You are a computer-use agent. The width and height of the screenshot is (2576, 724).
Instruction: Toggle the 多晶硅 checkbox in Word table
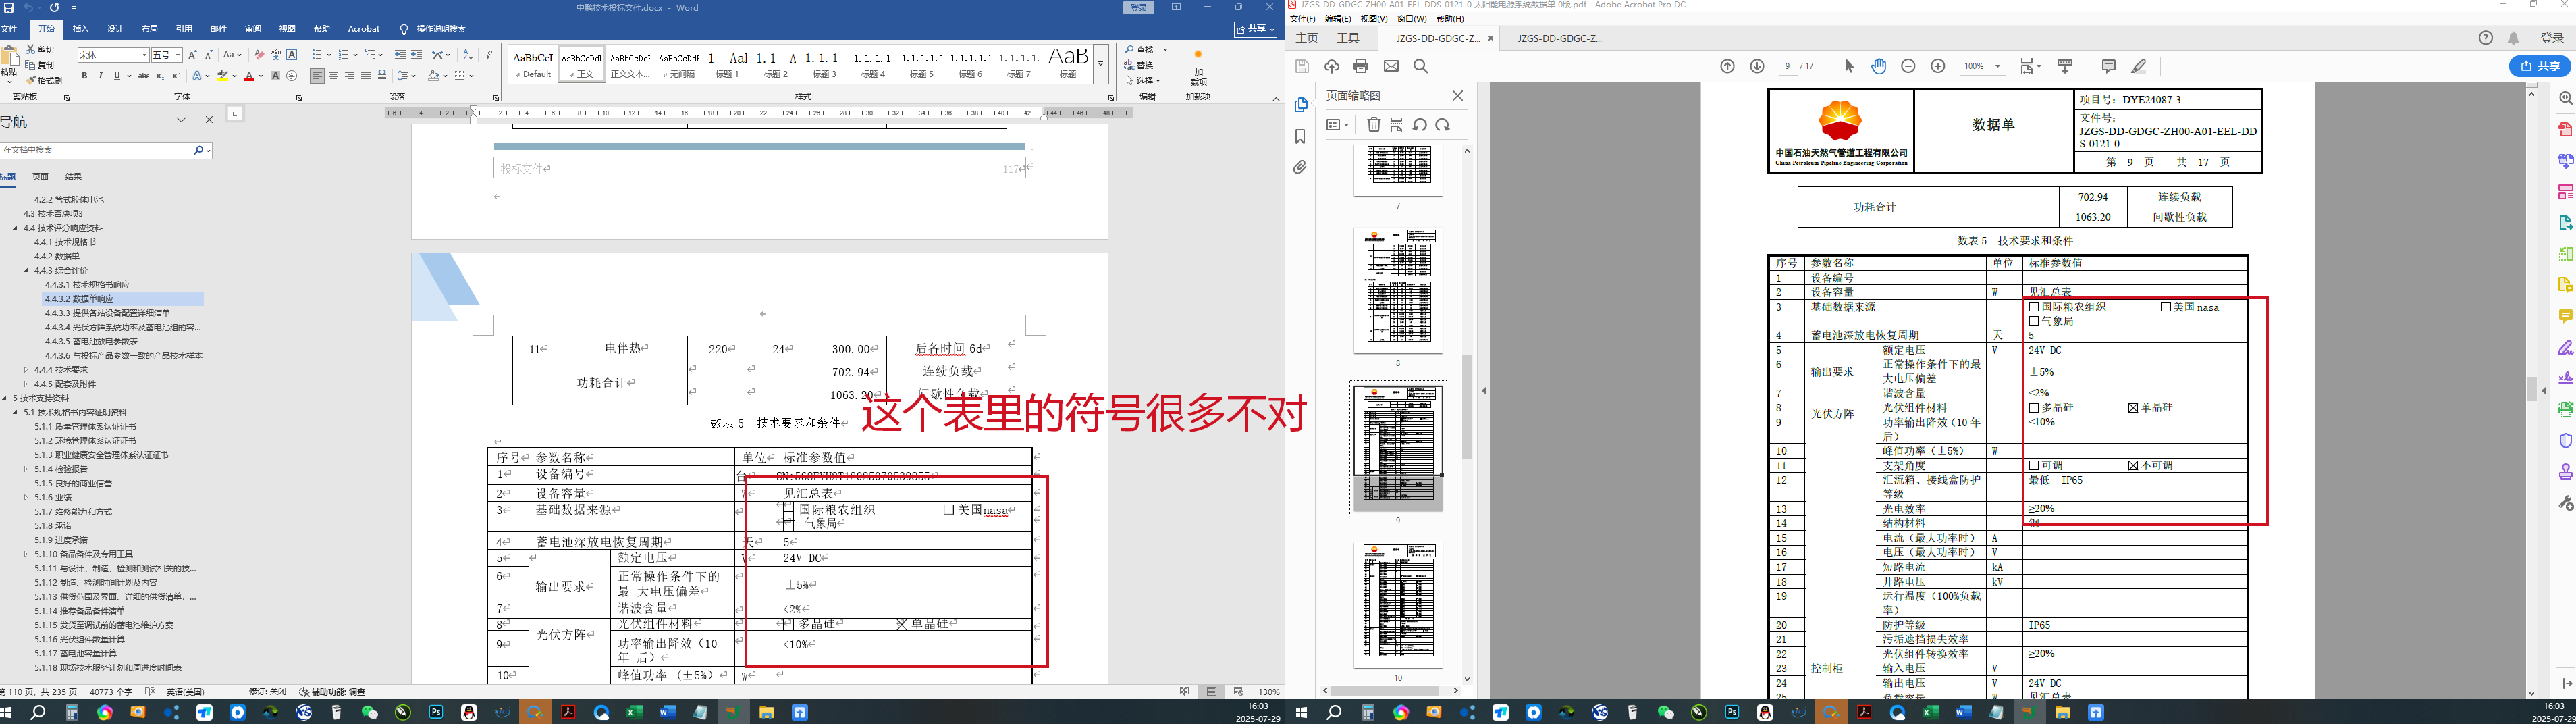[x=789, y=624]
